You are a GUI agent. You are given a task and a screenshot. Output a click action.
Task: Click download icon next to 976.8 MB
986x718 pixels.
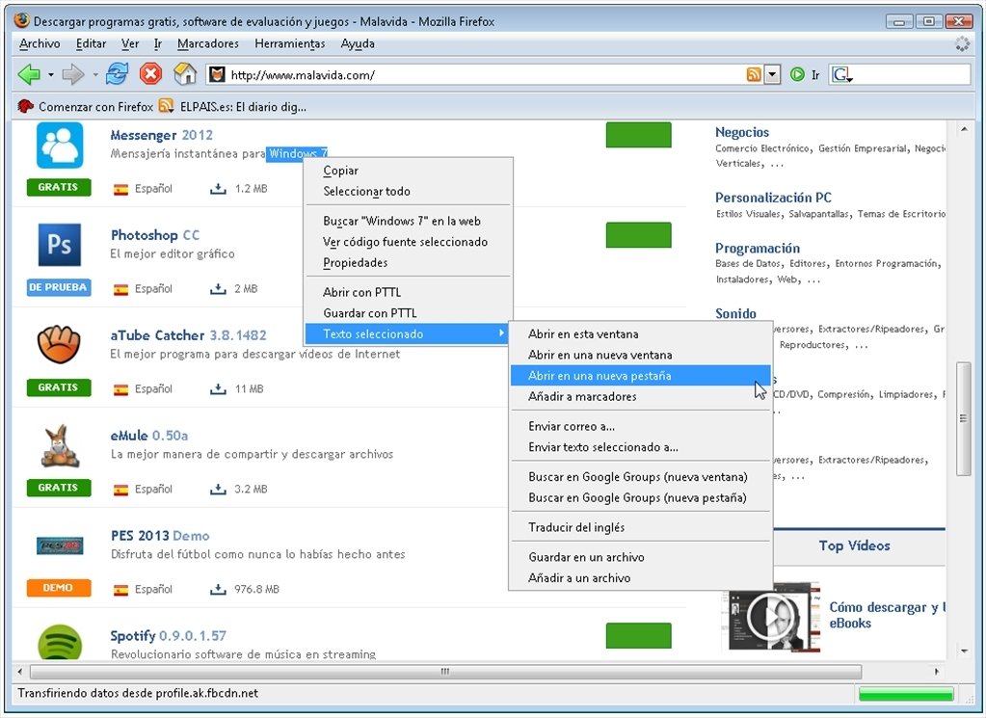click(x=218, y=589)
